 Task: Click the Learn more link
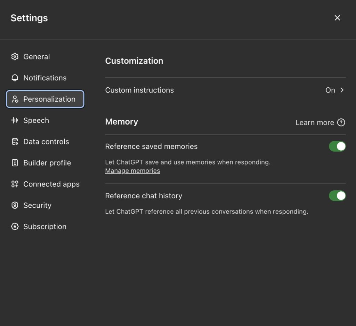315,122
